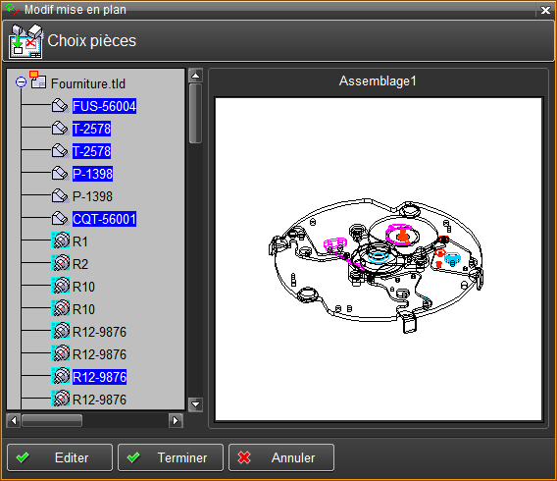557x481 pixels.
Task: Collapse the Fourniture.tld tree node
Action: click(x=21, y=82)
